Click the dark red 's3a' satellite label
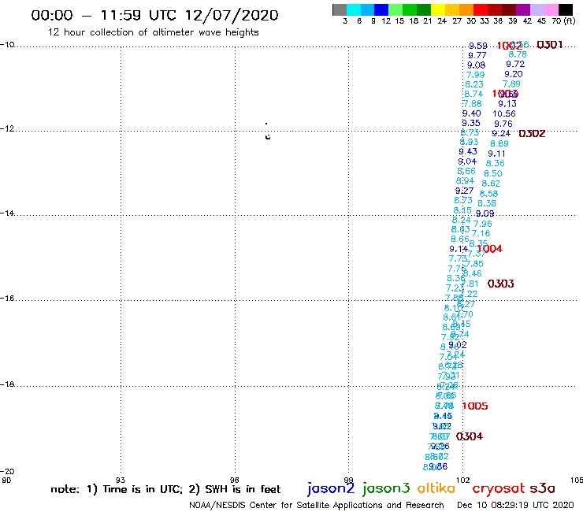583x512 pixels. [542, 488]
